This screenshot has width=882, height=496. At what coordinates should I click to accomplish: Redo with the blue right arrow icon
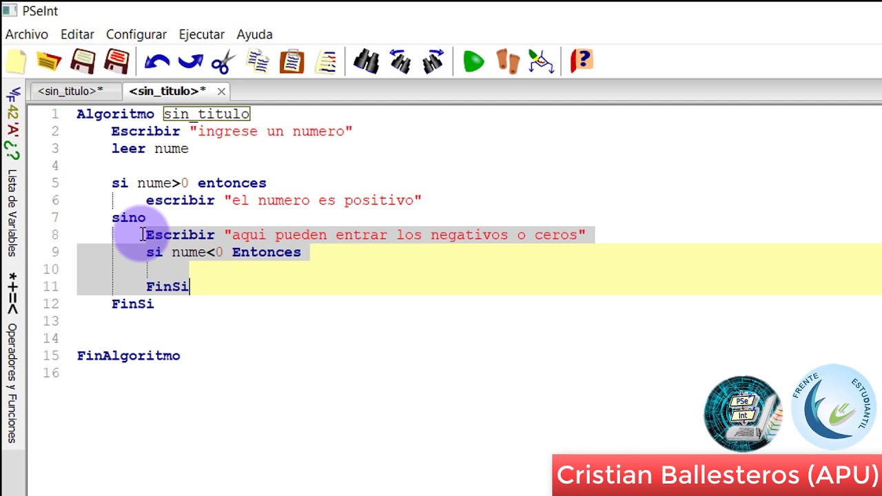tap(190, 62)
